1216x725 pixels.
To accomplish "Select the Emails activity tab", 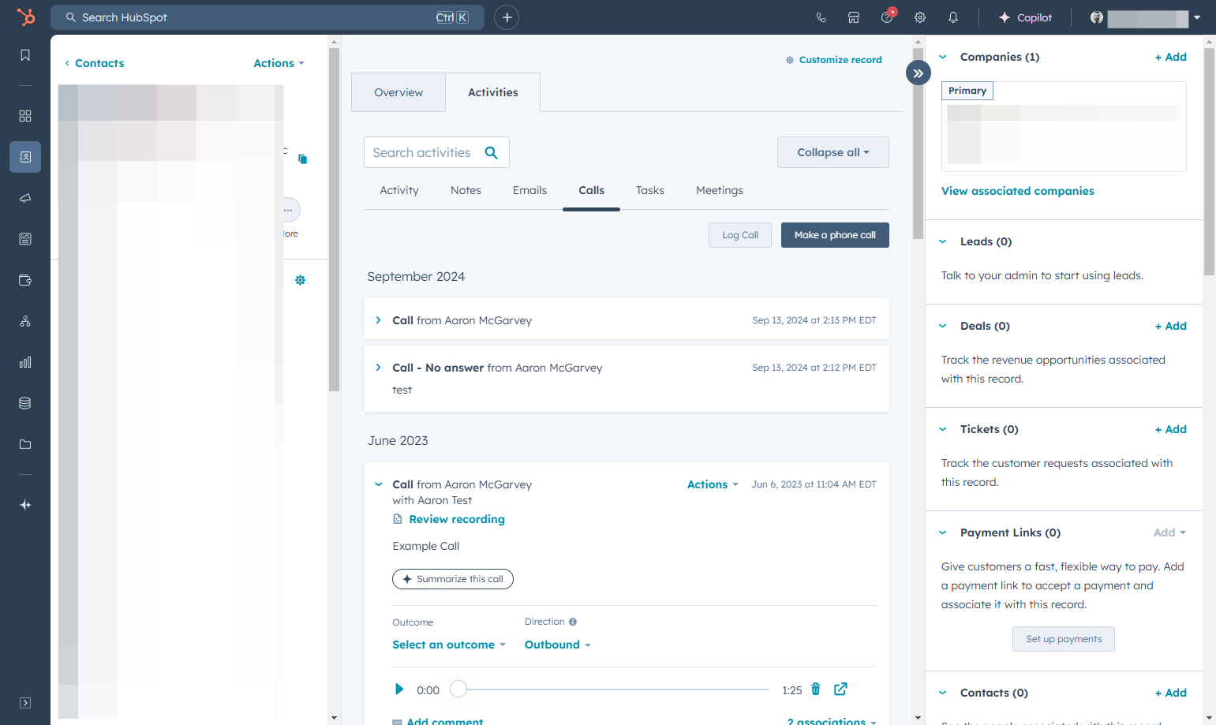I will click(529, 190).
